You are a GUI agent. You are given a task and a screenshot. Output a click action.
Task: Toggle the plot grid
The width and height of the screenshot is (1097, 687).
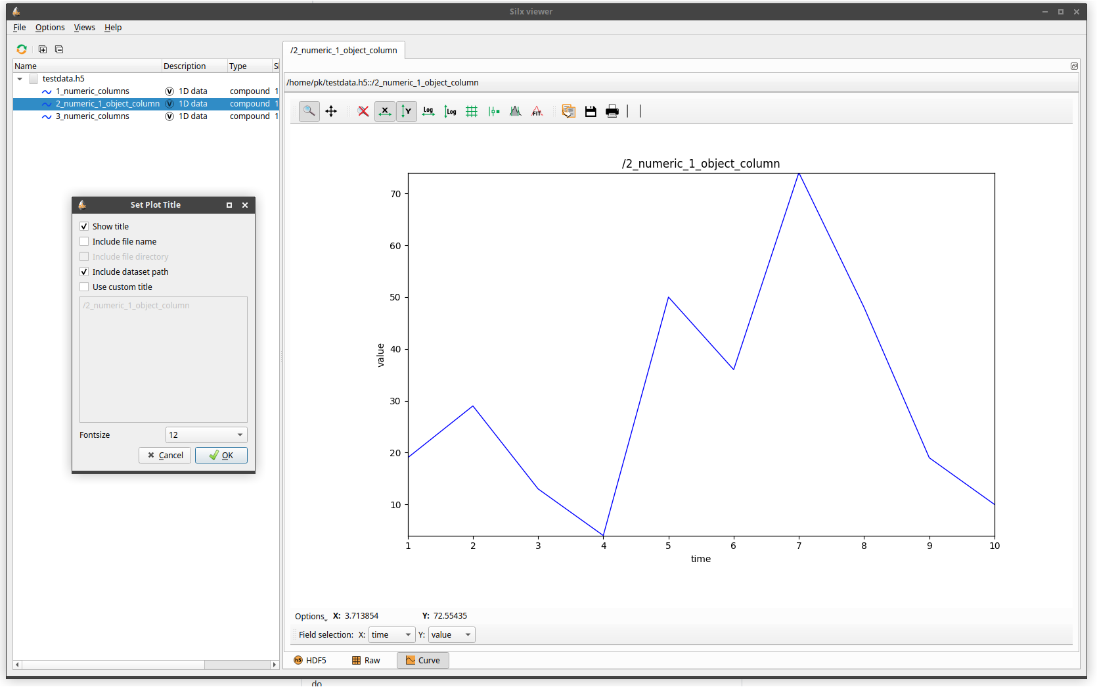(x=472, y=111)
